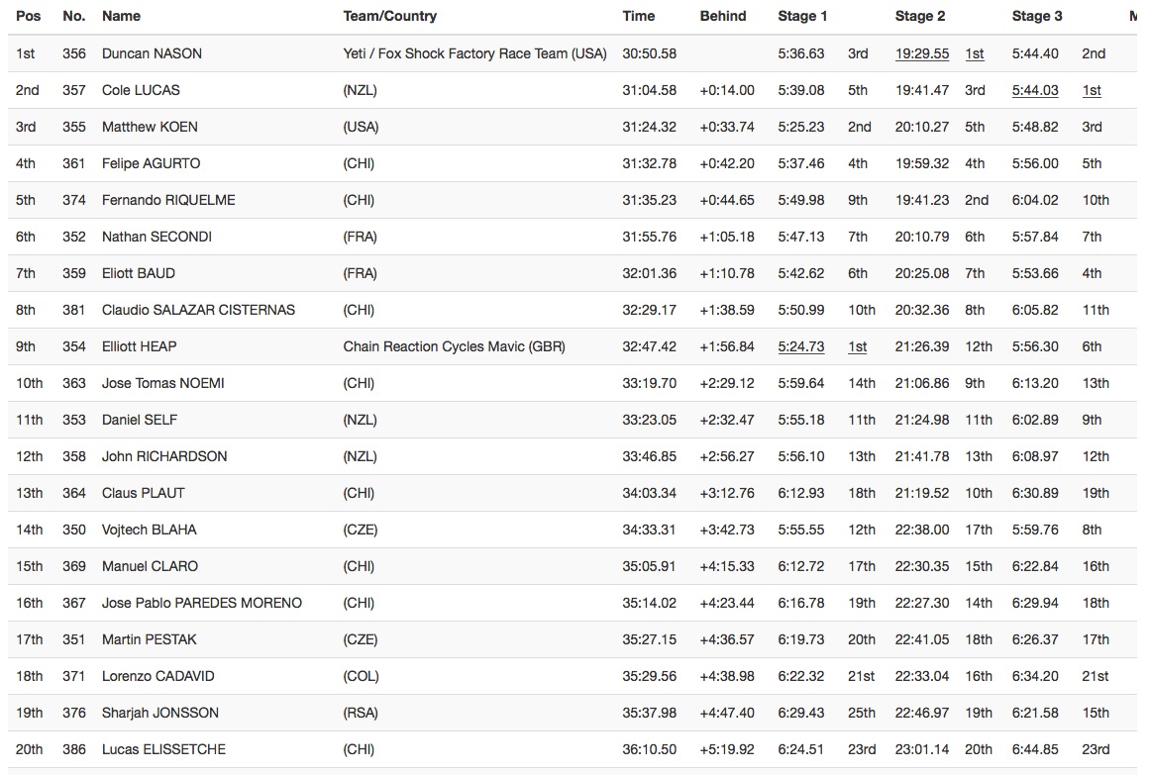The width and height of the screenshot is (1149, 775).
Task: Select the Stage 3 column header
Action: pyautogui.click(x=1037, y=16)
